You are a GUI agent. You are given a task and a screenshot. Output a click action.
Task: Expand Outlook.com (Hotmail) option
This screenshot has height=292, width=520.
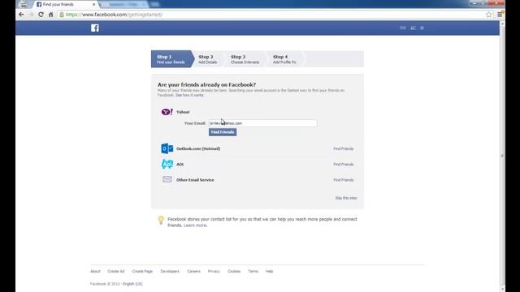pos(198,148)
